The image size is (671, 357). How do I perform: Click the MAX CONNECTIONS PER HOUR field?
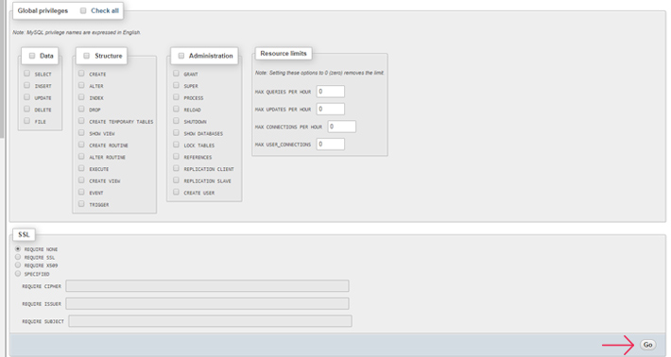click(x=341, y=127)
